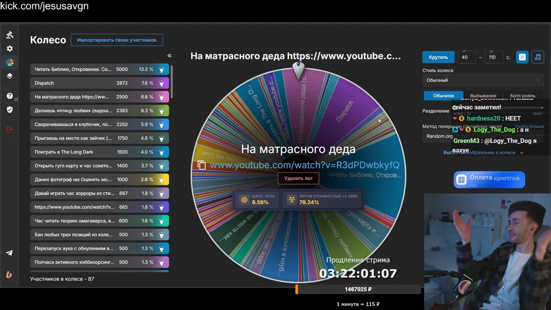Image resolution: width=551 pixels, height=310 pixels.
Task: Click the QR icon in 'Оплата криптой' banner
Action: coord(461,180)
